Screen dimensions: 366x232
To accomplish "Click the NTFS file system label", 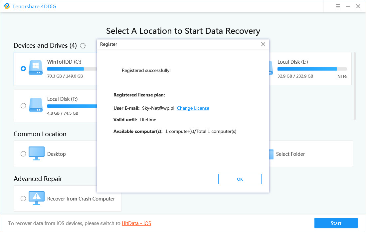I will (342, 76).
